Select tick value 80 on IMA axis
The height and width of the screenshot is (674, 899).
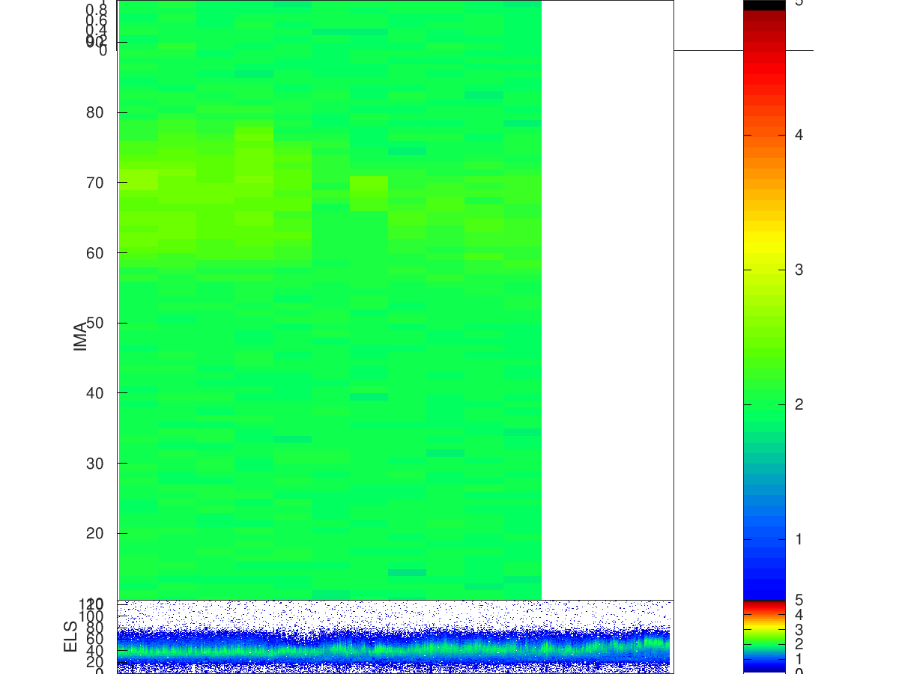95,112
